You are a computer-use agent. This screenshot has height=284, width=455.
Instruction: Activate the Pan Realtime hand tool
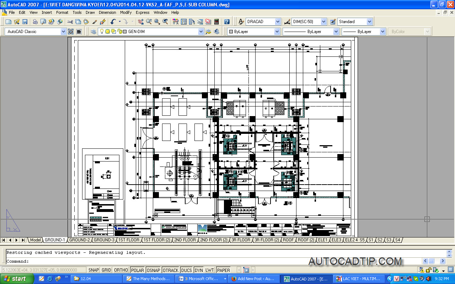pyautogui.click(x=141, y=22)
